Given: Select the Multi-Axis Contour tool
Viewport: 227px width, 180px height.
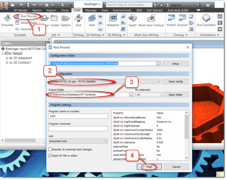Looking at the screenshot, I should 151,20.
